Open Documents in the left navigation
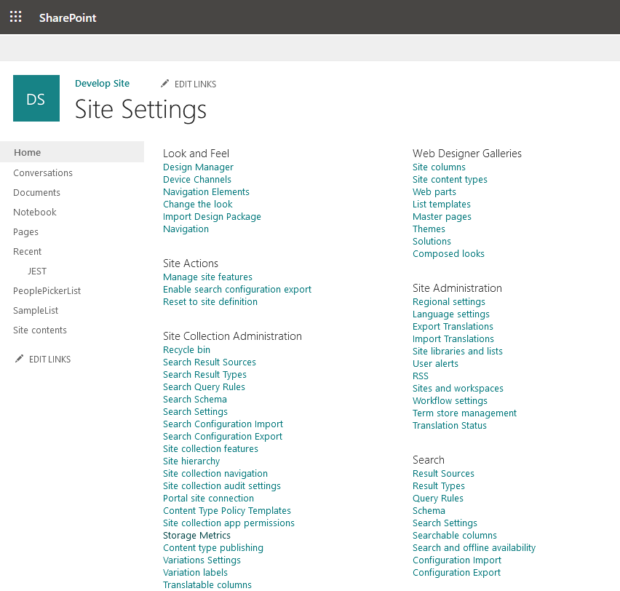This screenshot has width=620, height=591. 37,193
